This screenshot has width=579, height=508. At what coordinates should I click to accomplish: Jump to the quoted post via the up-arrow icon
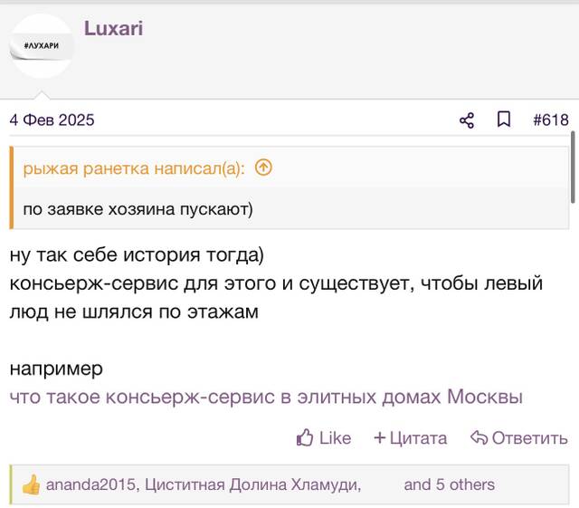tap(263, 168)
